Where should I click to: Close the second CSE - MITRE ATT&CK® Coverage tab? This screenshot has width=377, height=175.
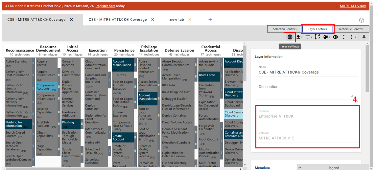(x=153, y=19)
